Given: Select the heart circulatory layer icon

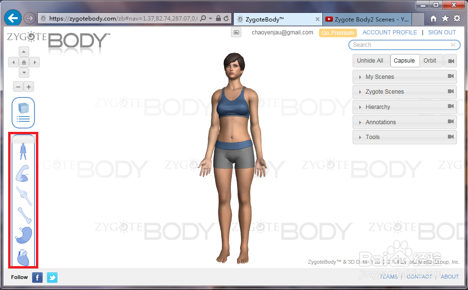Looking at the screenshot, I should [x=23, y=257].
